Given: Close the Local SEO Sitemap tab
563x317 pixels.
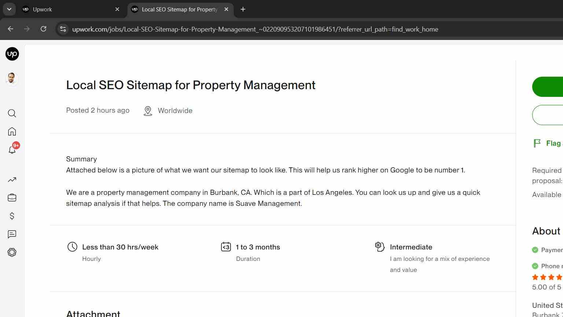Looking at the screenshot, I should [226, 10].
